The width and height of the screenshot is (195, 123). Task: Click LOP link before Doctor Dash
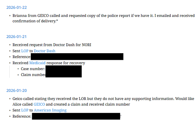tap(25, 51)
